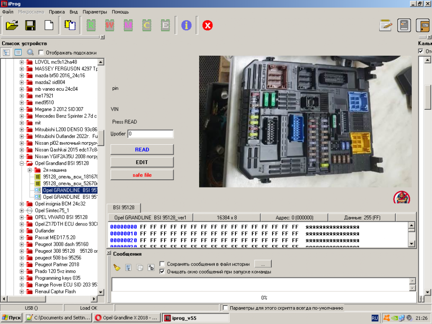
Task: Click the magnifier search icon in device list
Action: (x=30, y=53)
